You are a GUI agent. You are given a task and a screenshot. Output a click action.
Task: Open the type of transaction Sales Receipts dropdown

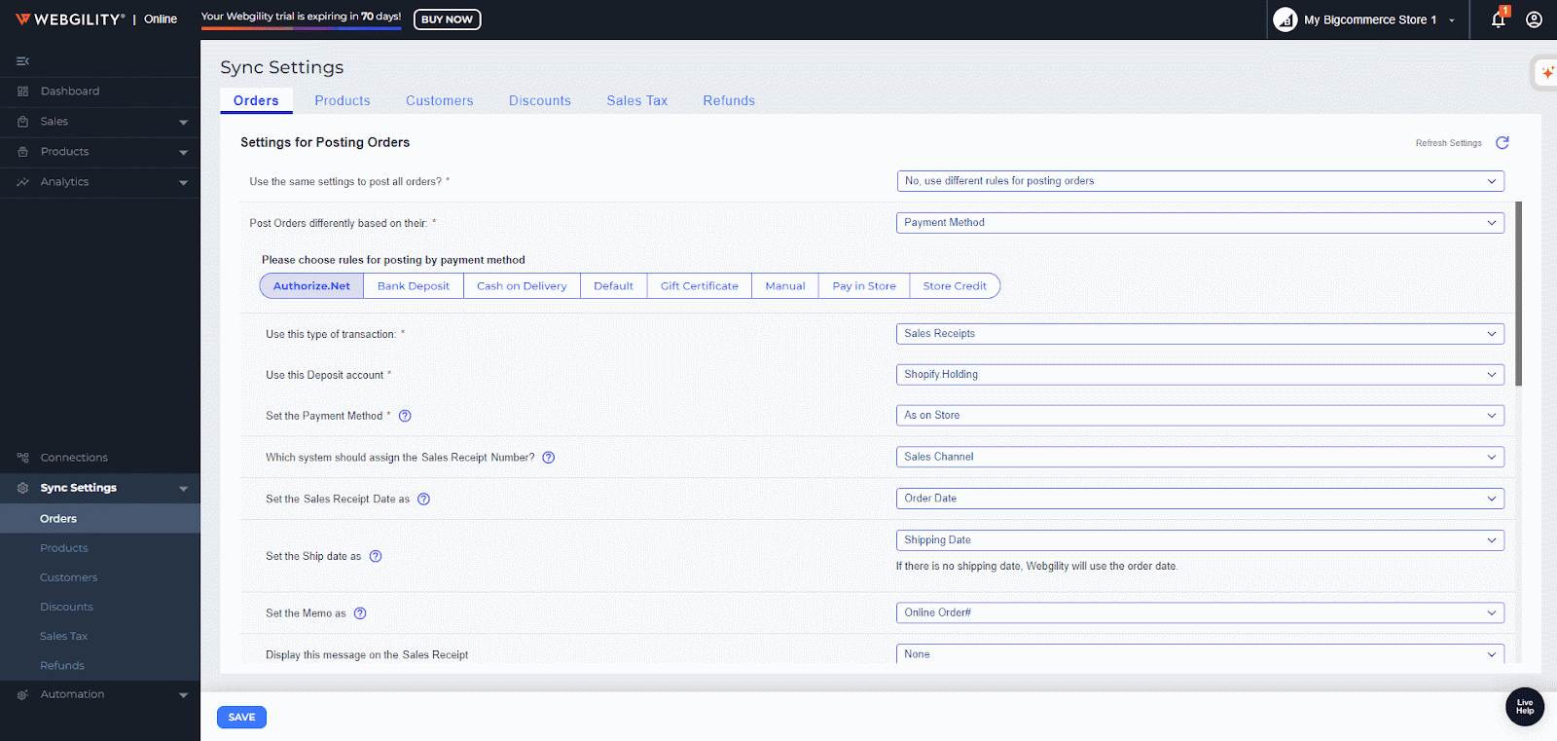click(1199, 334)
